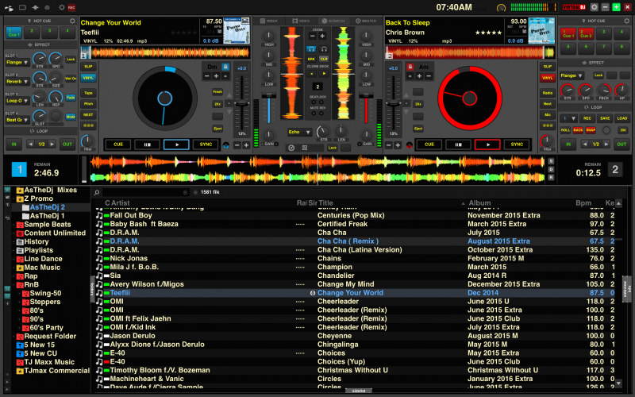Toggle right deck SLIP mode
This screenshot has width=635, height=397.
[548, 67]
